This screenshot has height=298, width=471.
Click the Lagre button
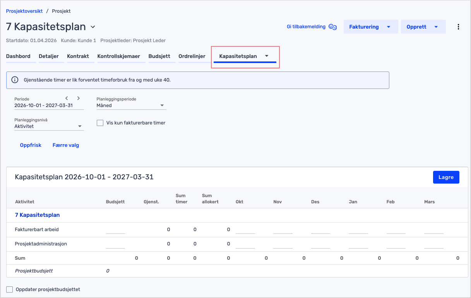[446, 177]
